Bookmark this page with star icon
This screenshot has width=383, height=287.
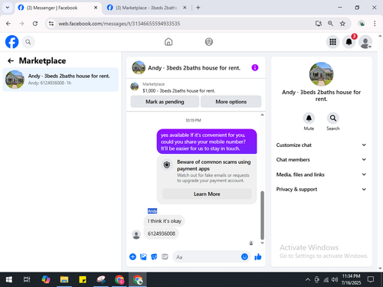[x=342, y=24]
